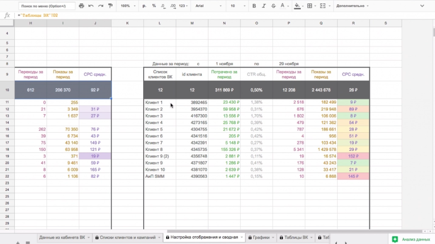
Task: Select column header R
Action: 353,23
